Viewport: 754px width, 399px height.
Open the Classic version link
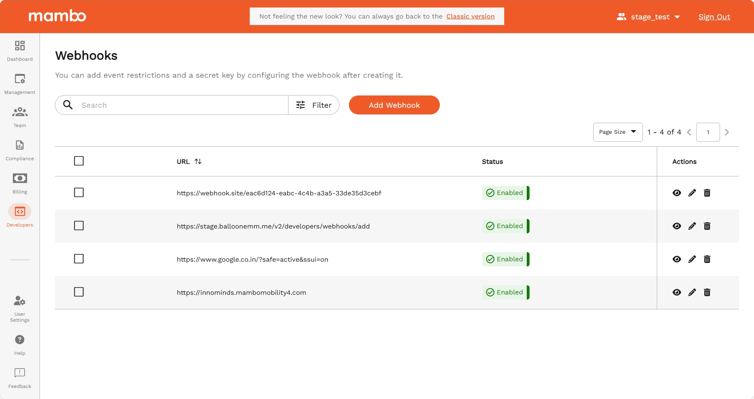click(x=470, y=17)
